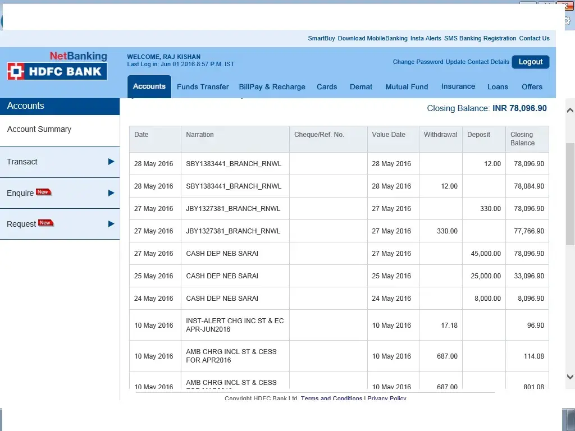575x431 pixels.
Task: Click the scroll up arrow
Action: point(570,110)
